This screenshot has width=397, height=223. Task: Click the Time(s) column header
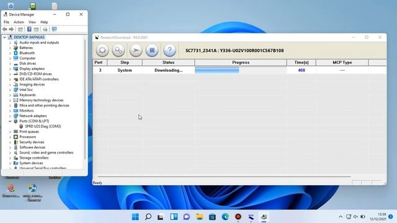point(301,63)
